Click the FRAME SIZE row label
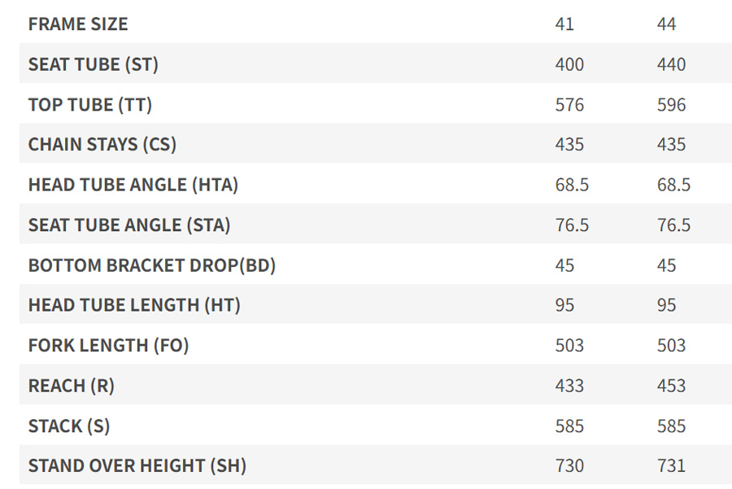Viewport: 732px width, 489px height. pyautogui.click(x=78, y=24)
